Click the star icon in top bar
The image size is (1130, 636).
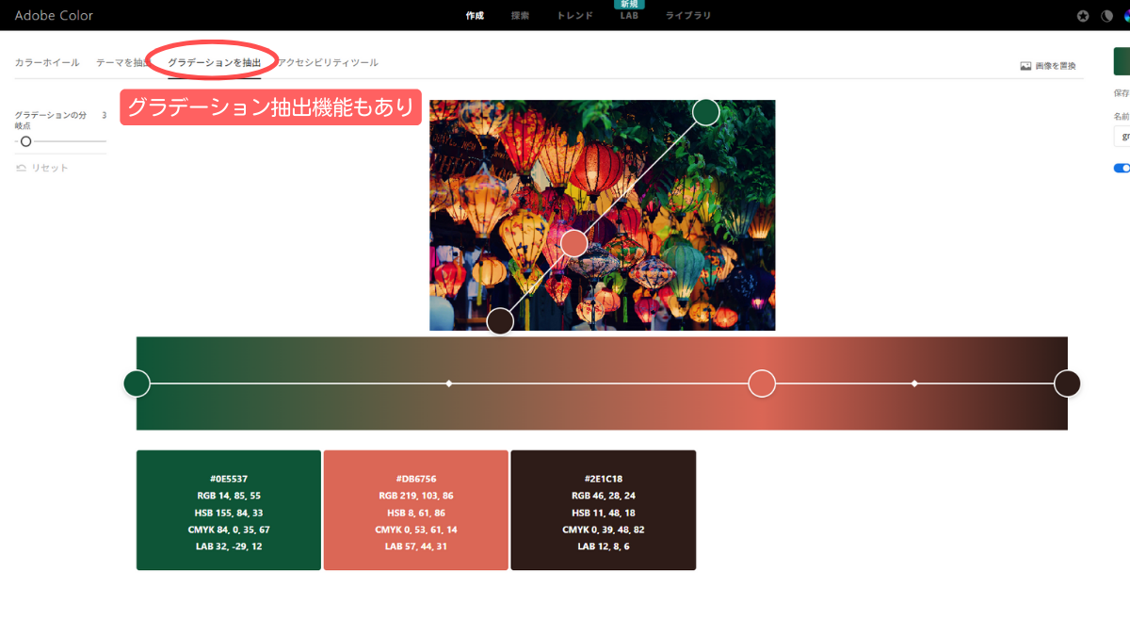[x=1083, y=16]
